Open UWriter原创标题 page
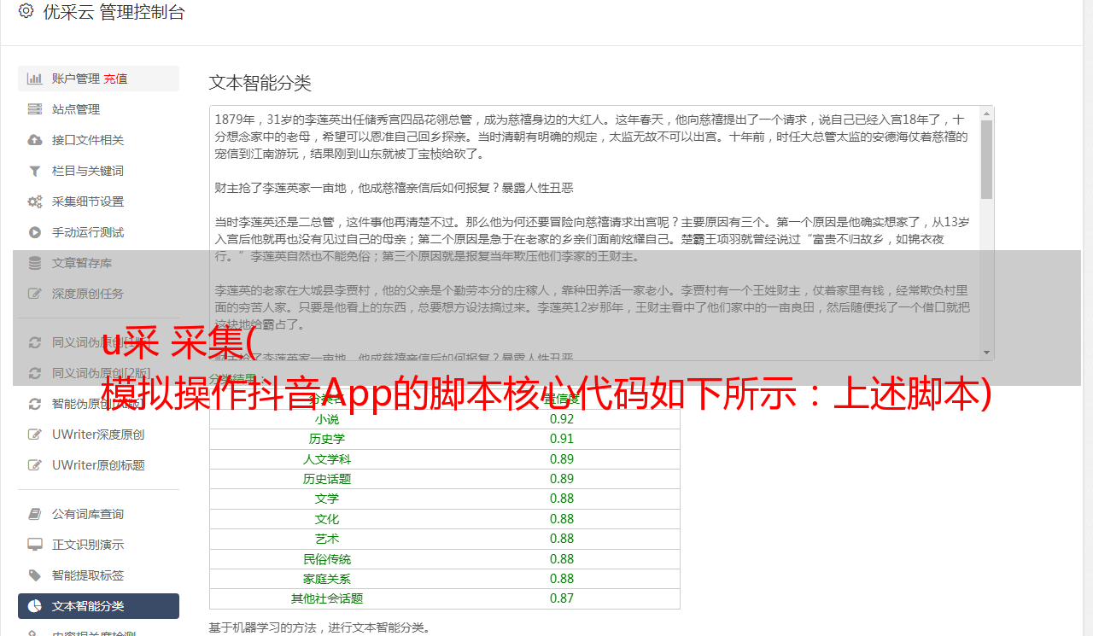This screenshot has height=636, width=1093. coord(98,465)
